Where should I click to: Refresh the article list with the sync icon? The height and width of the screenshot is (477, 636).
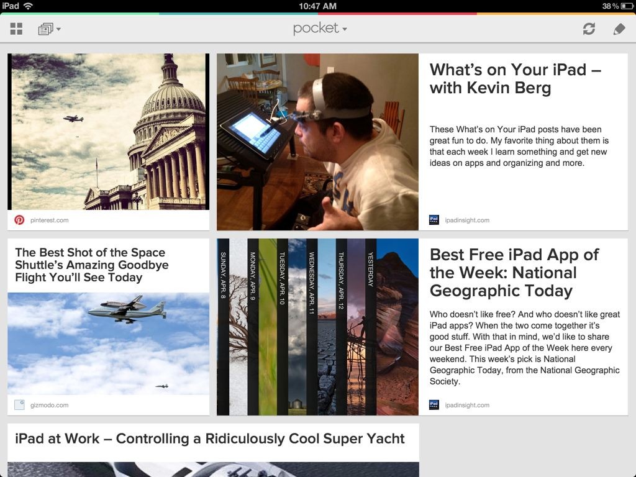point(589,29)
